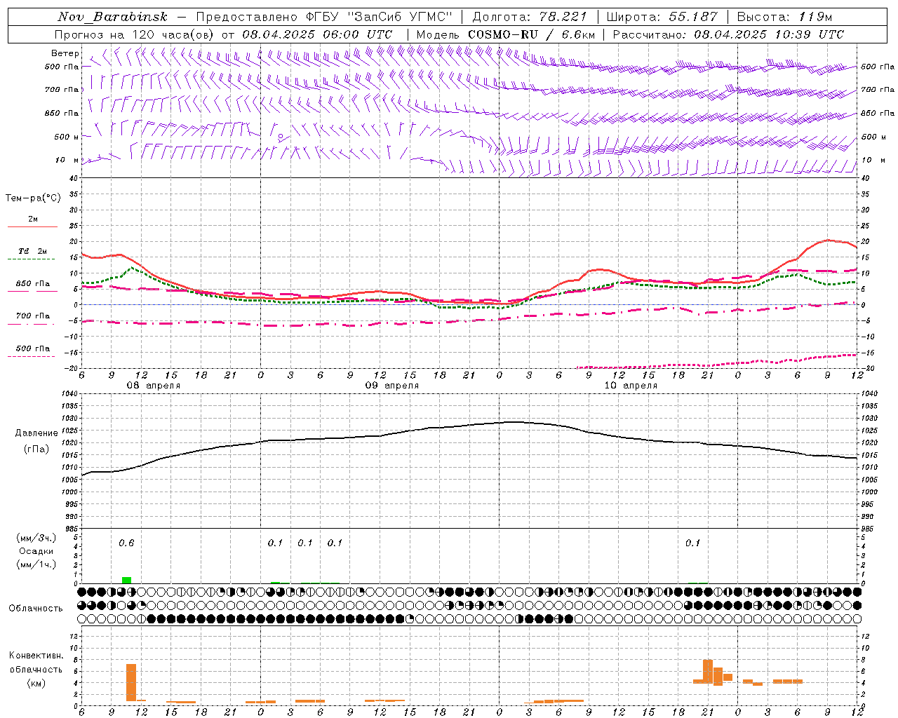Image resolution: width=898 pixels, height=718 pixels.
Task: Click the 'Облачность' cloud cover label
Action: [x=36, y=608]
